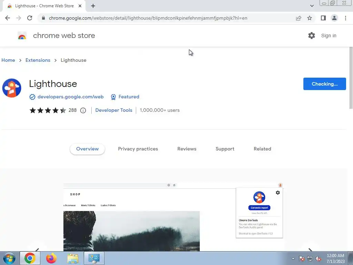Click the 1,000,000+ users text
Image resolution: width=353 pixels, height=265 pixels.
160,110
